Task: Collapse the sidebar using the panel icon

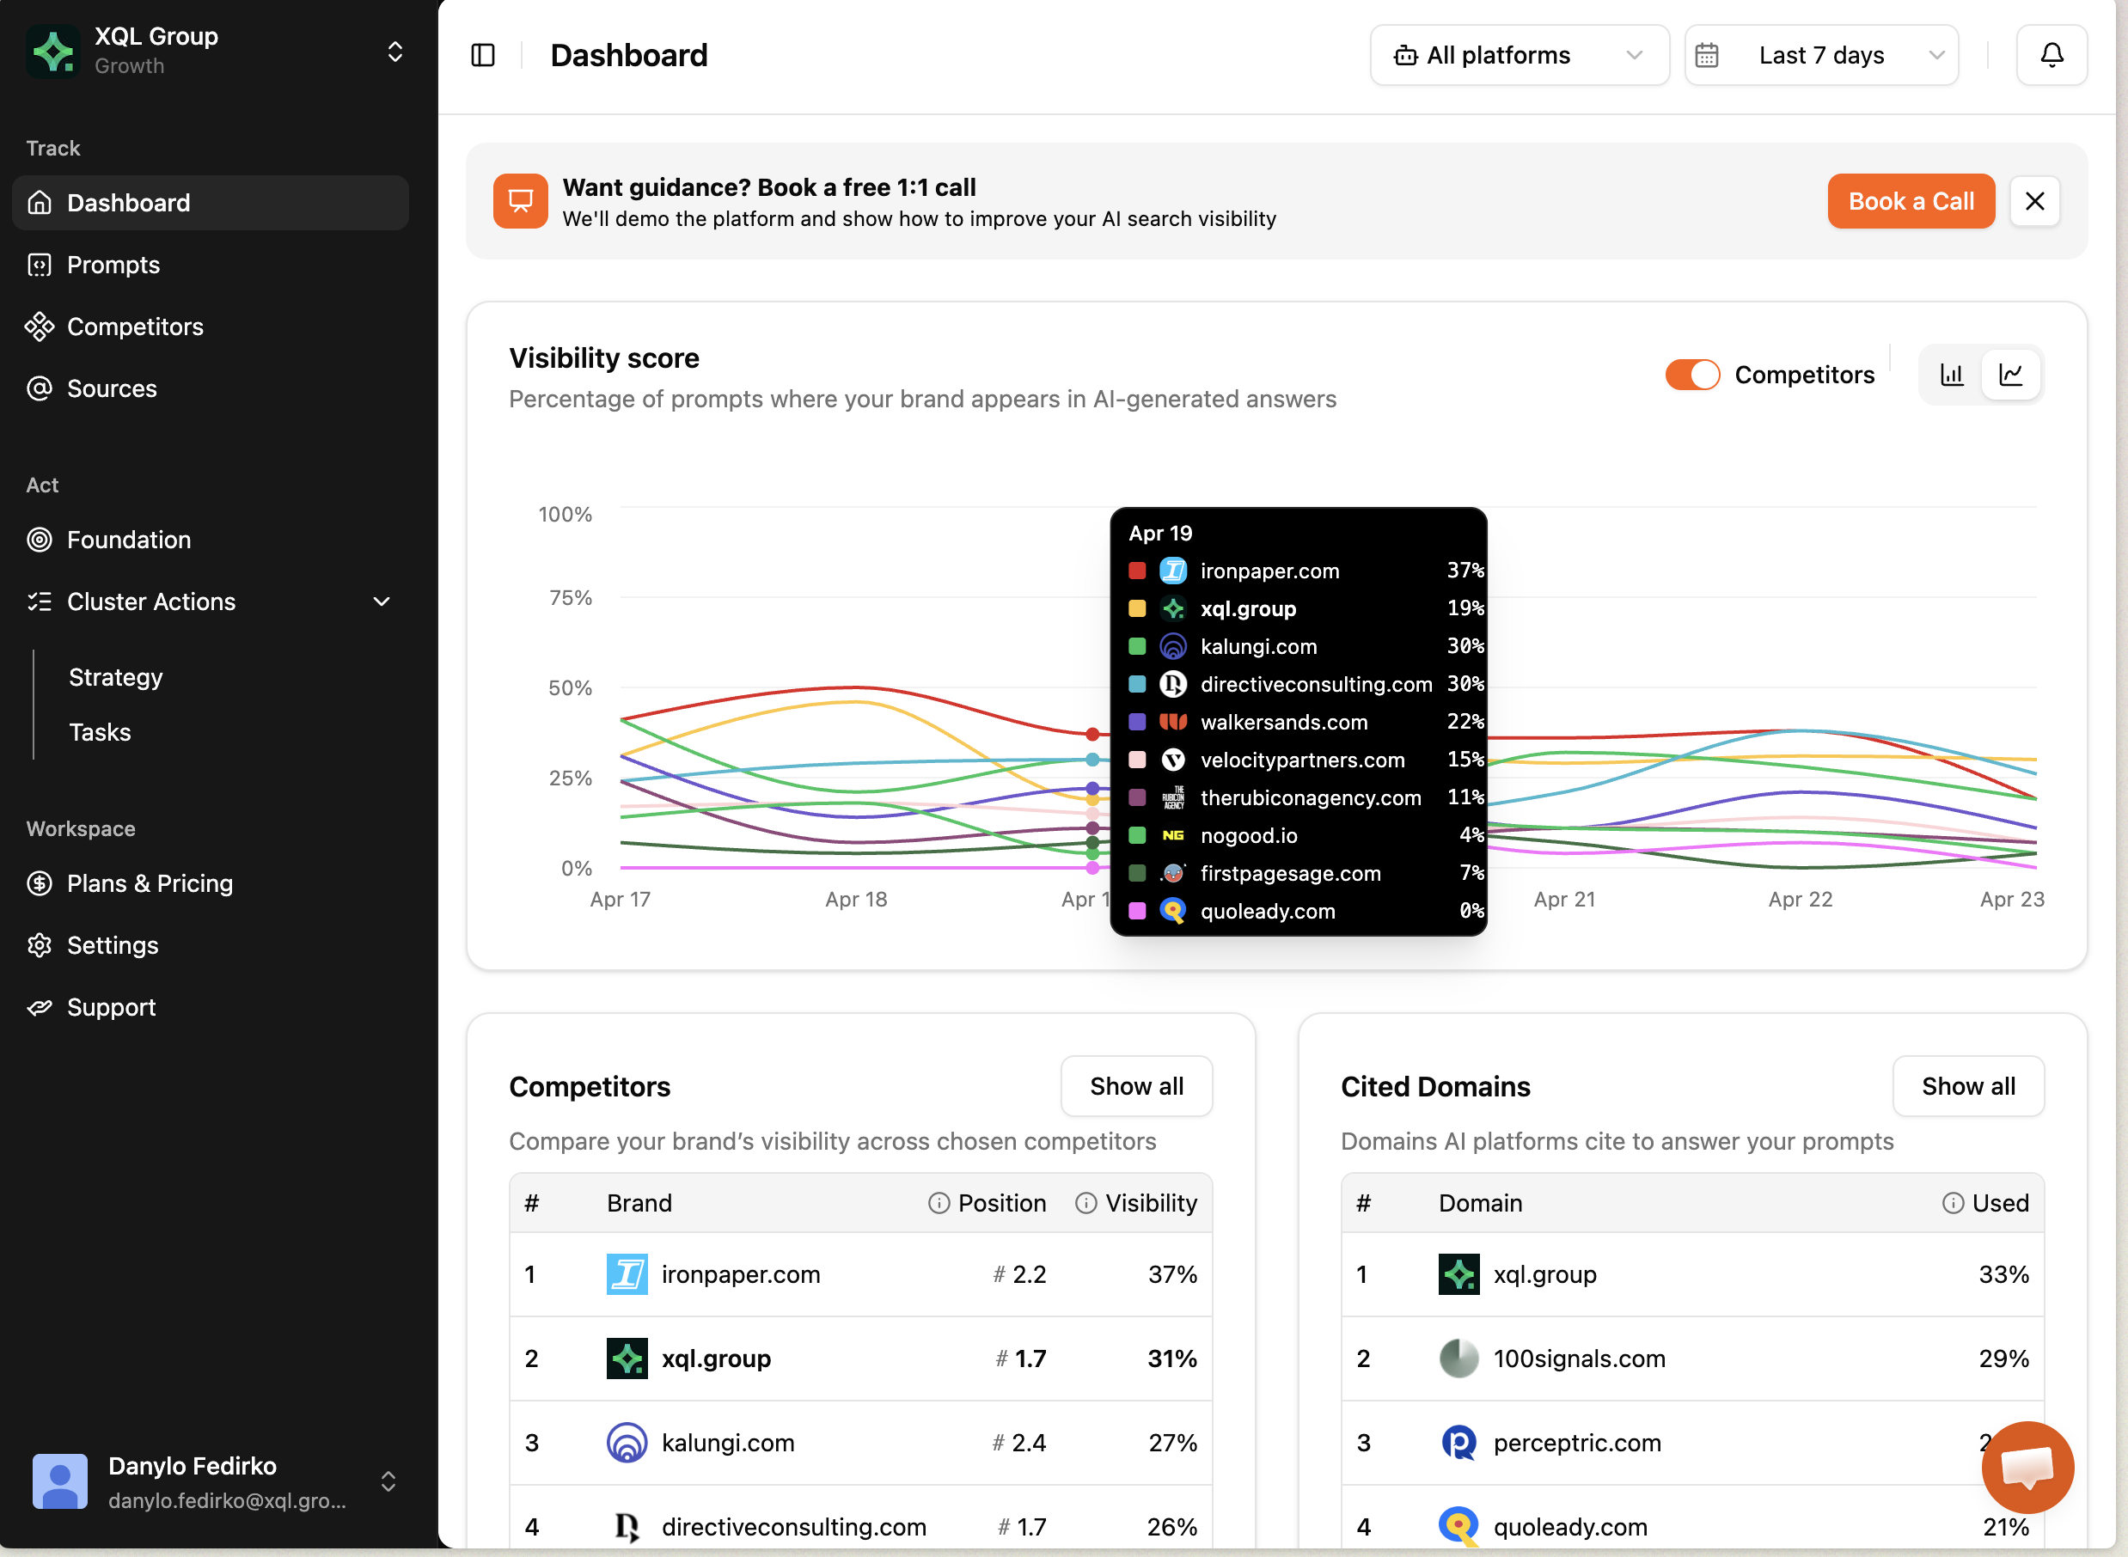Action: (x=482, y=56)
